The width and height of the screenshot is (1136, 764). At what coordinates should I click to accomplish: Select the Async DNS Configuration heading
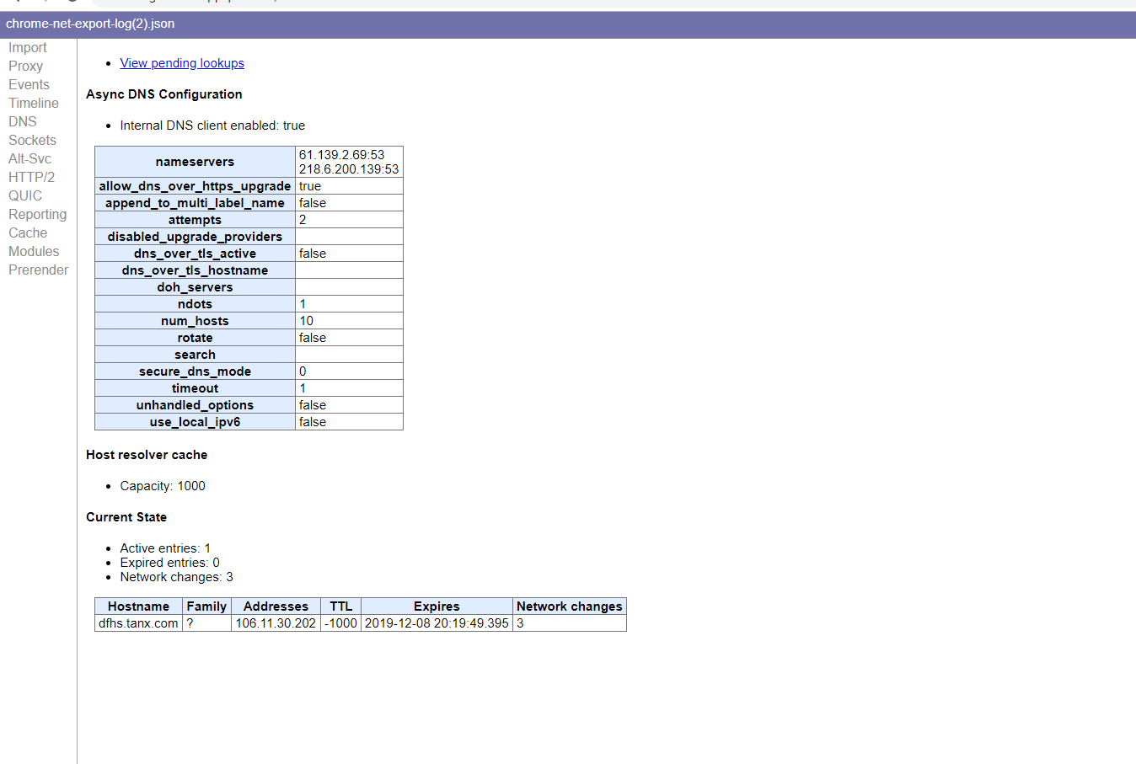(x=164, y=94)
